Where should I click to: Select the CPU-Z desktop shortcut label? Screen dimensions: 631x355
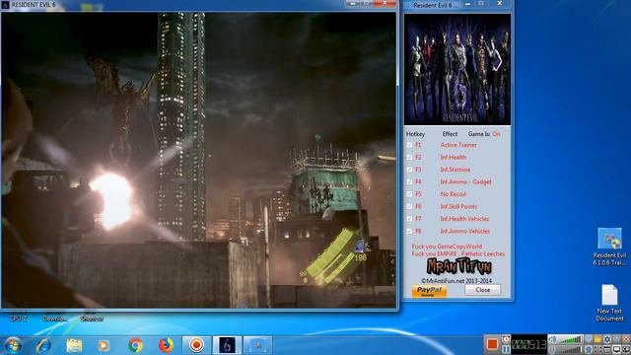coord(18,319)
